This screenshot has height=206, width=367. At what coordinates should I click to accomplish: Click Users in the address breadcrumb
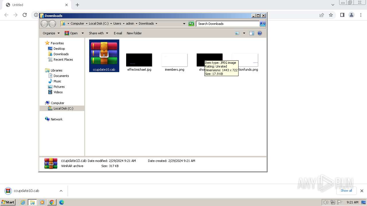117,23
